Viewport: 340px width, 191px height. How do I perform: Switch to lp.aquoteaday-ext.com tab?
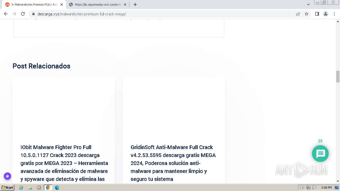point(97,5)
